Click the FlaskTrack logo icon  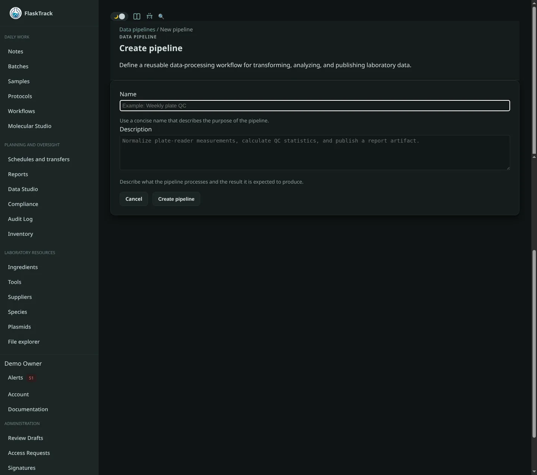(x=16, y=13)
